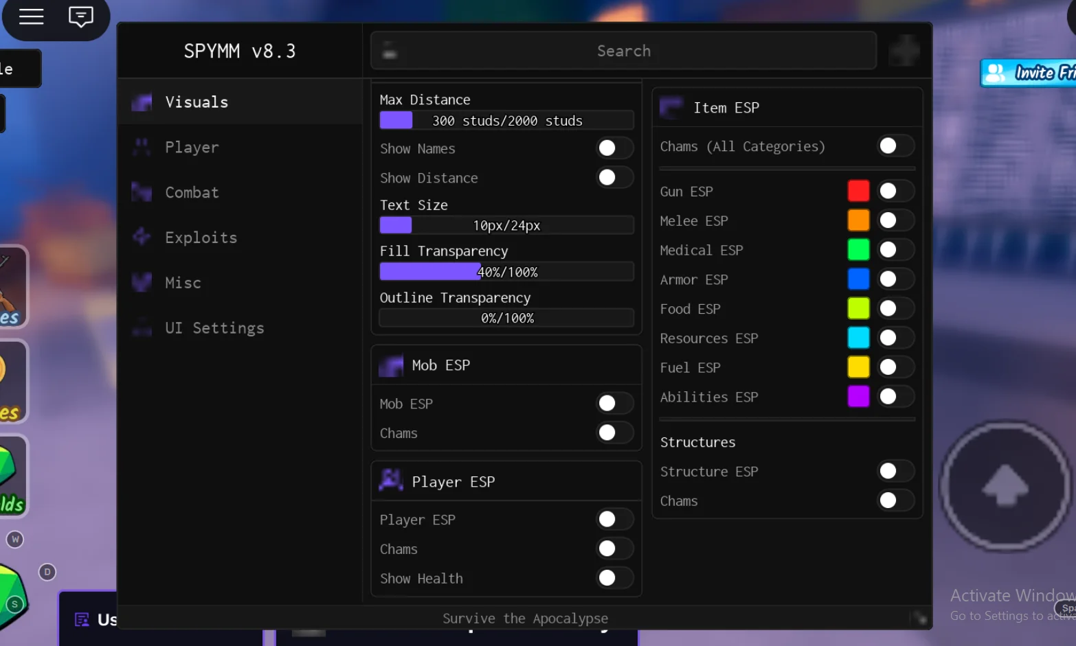Enable Structure ESP switch
1076x646 pixels.
895,471
